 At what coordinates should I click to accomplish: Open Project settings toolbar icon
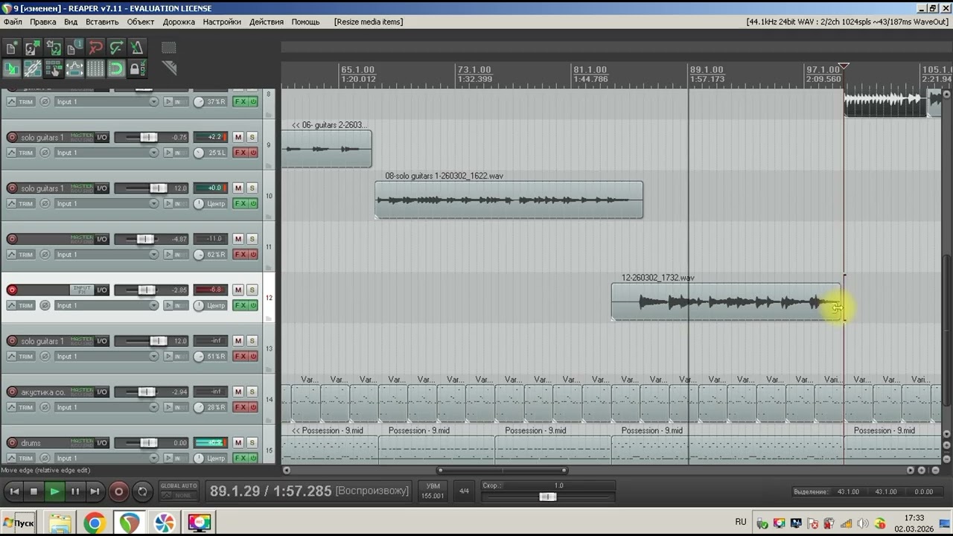(x=74, y=48)
